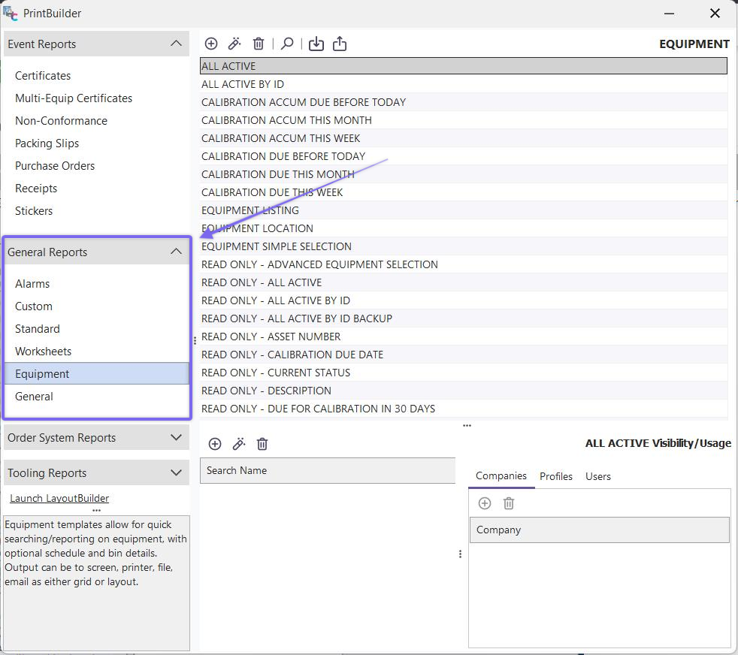The height and width of the screenshot is (655, 738).
Task: Click the export upload icon
Action: [x=340, y=44]
